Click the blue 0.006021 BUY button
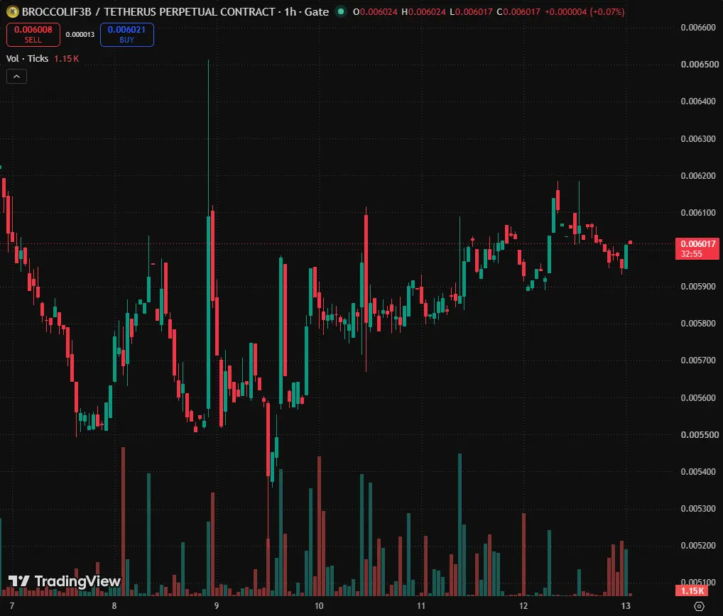The image size is (723, 616). tap(127, 35)
